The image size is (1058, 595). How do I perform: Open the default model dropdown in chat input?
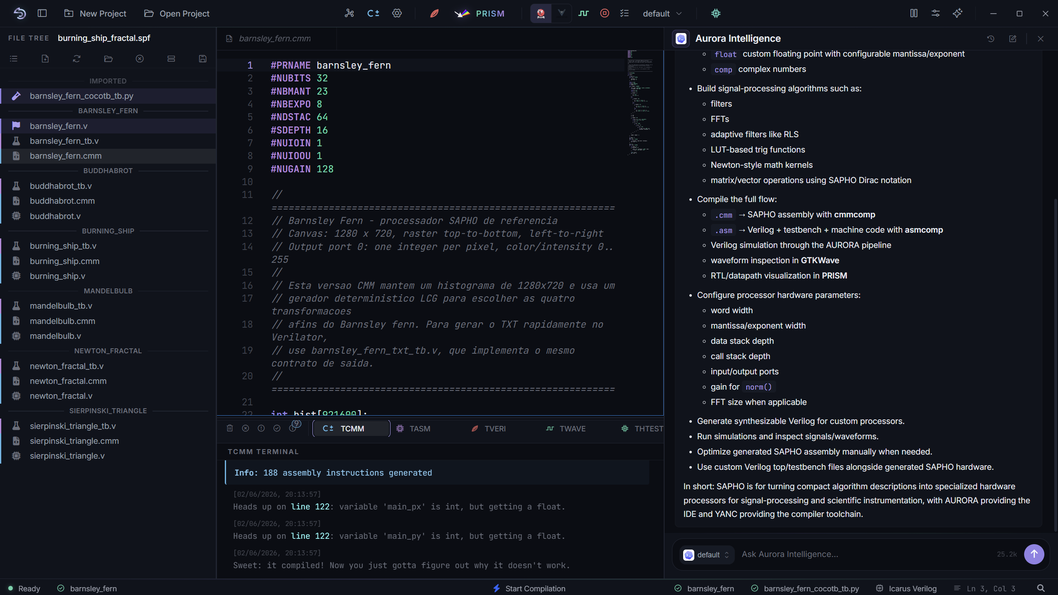[x=707, y=555]
